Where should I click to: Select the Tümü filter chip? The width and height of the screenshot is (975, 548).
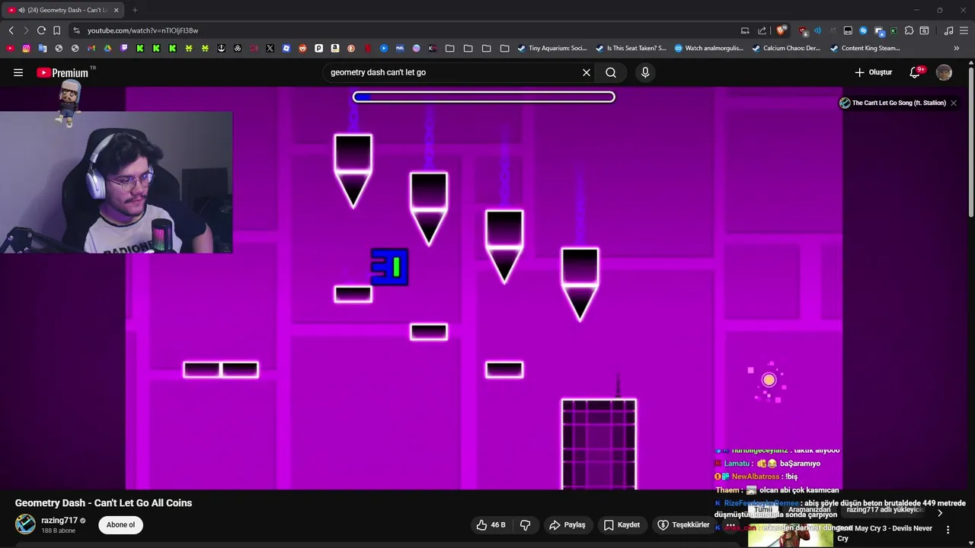763,510
